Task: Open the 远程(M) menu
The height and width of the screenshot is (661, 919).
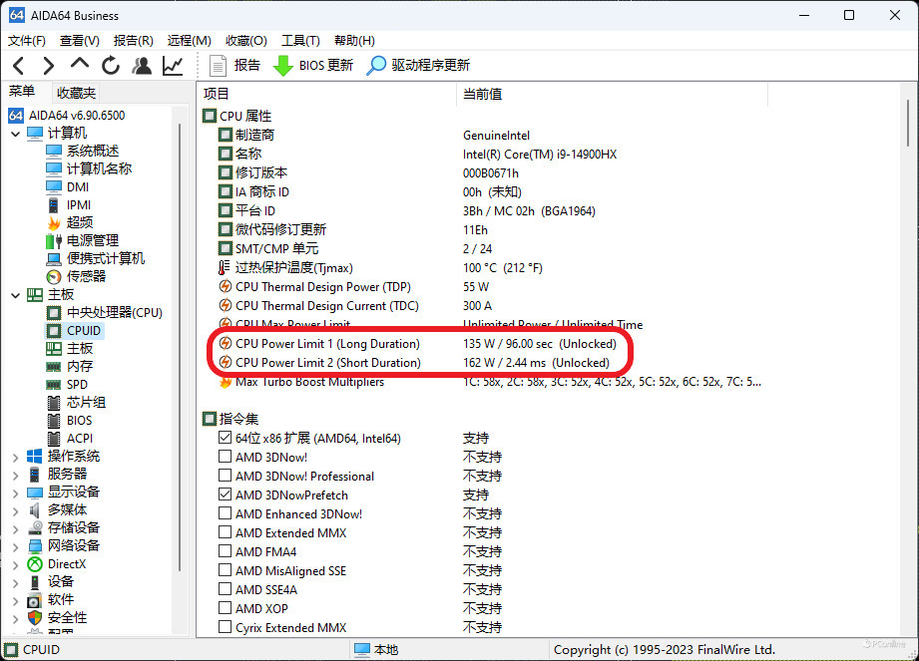Action: (189, 41)
